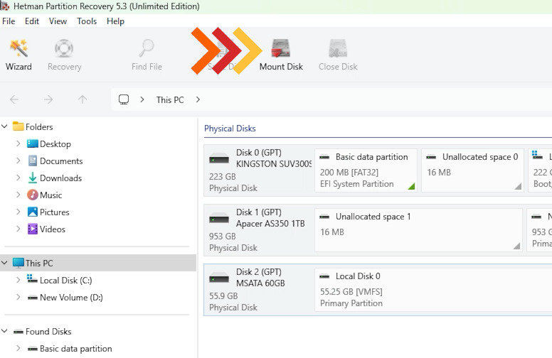Open the File menu
The image size is (552, 358).
tap(9, 21)
